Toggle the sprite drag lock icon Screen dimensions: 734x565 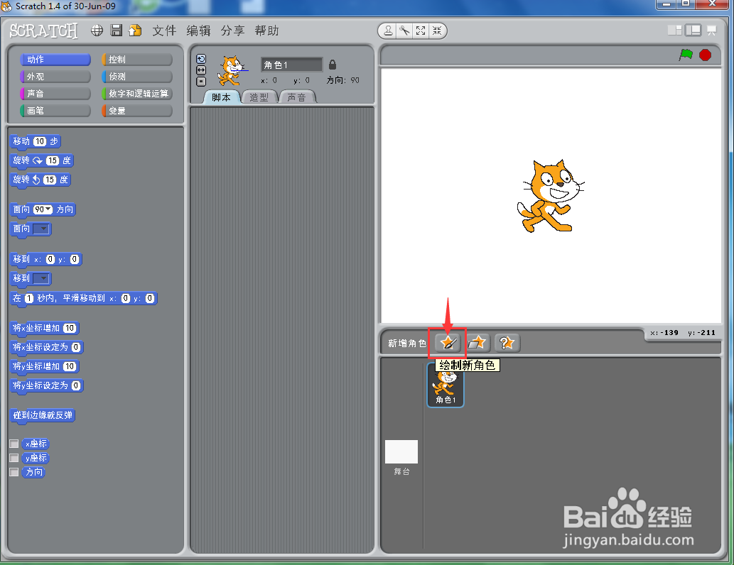pos(333,65)
